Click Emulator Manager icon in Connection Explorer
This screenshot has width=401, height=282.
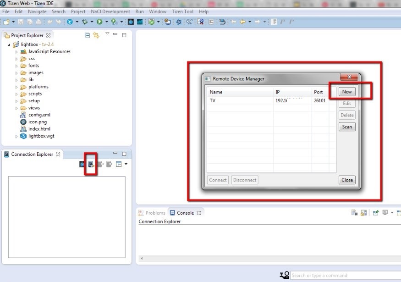click(82, 164)
